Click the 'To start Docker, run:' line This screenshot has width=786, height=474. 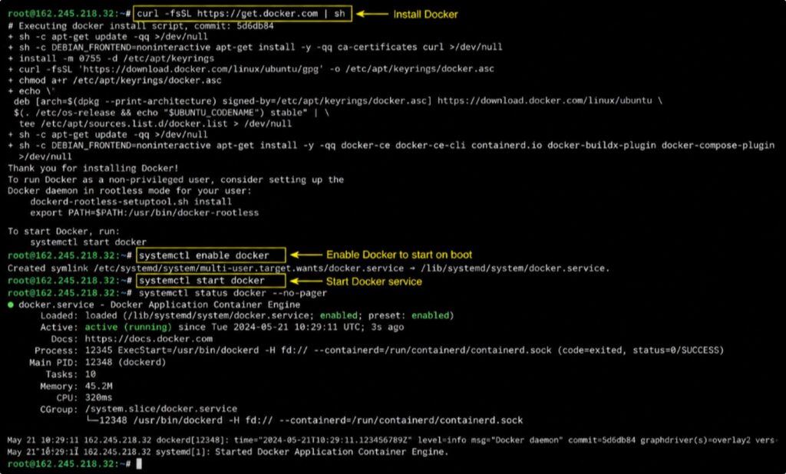tap(64, 231)
